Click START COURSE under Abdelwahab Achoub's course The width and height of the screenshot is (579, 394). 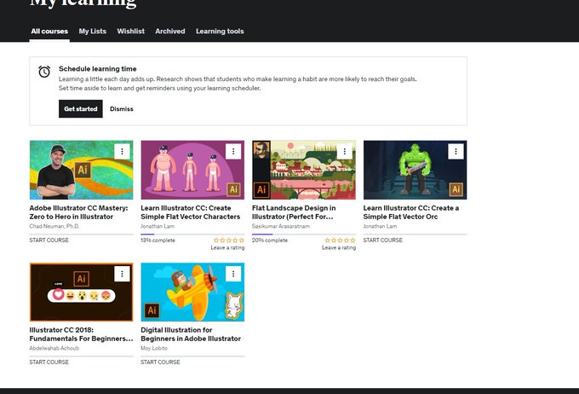(x=49, y=362)
